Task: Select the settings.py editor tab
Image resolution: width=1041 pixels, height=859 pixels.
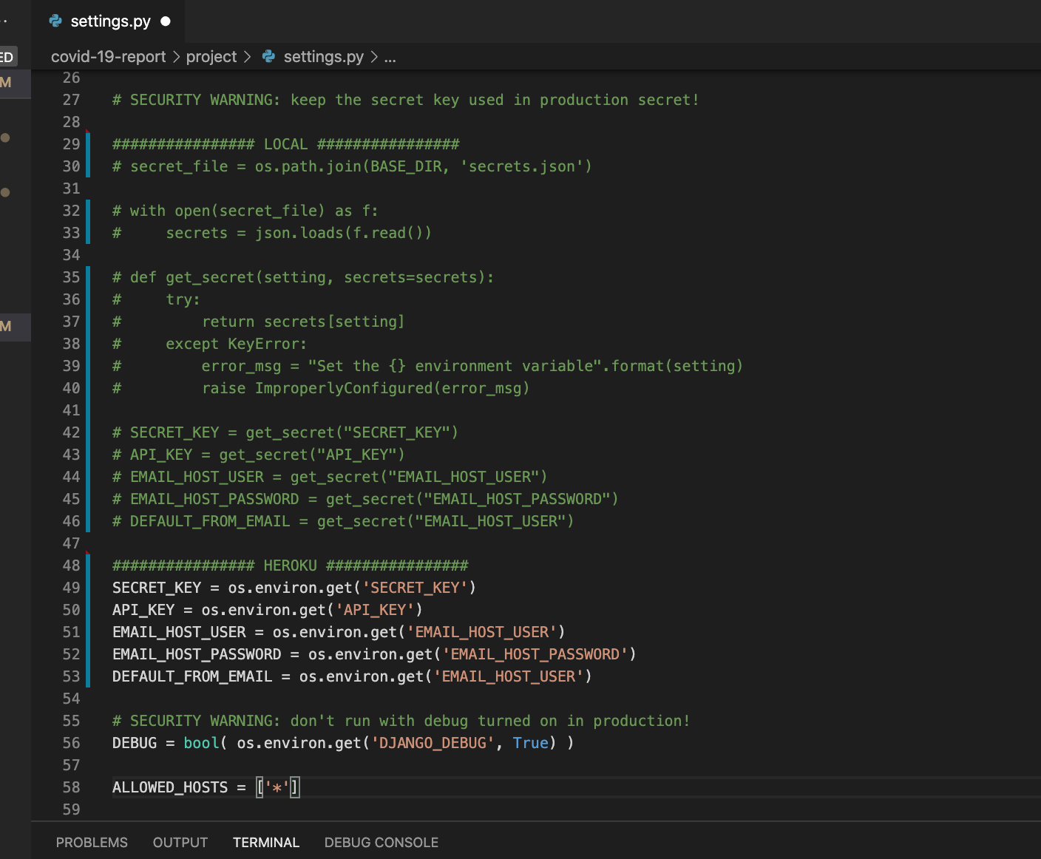Action: (109, 21)
